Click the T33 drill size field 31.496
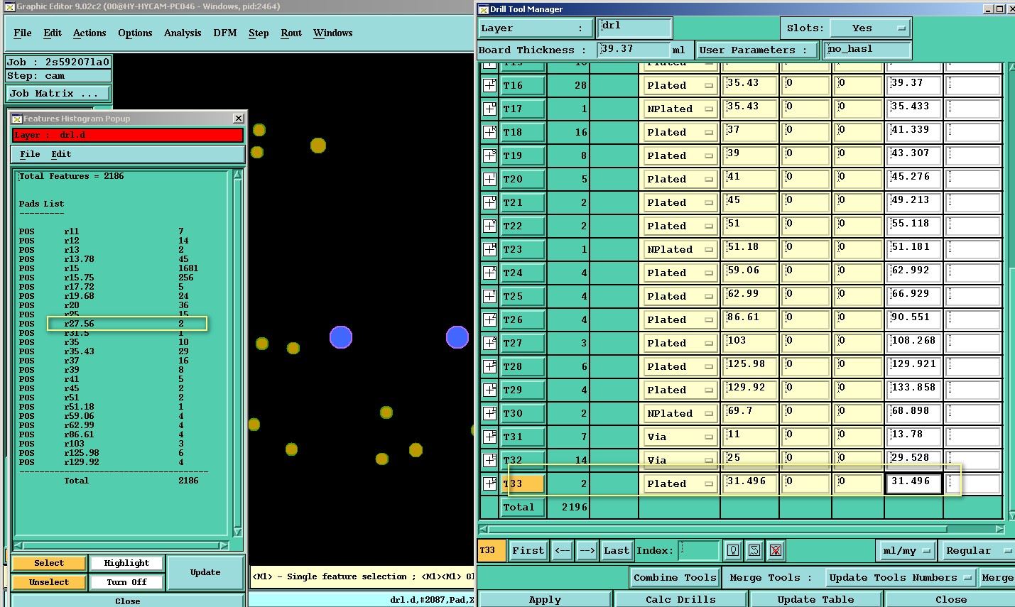 749,483
